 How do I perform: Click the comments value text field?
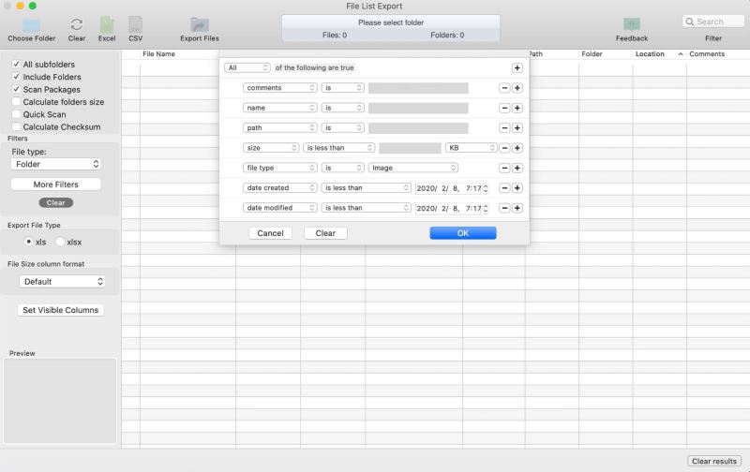[418, 88]
